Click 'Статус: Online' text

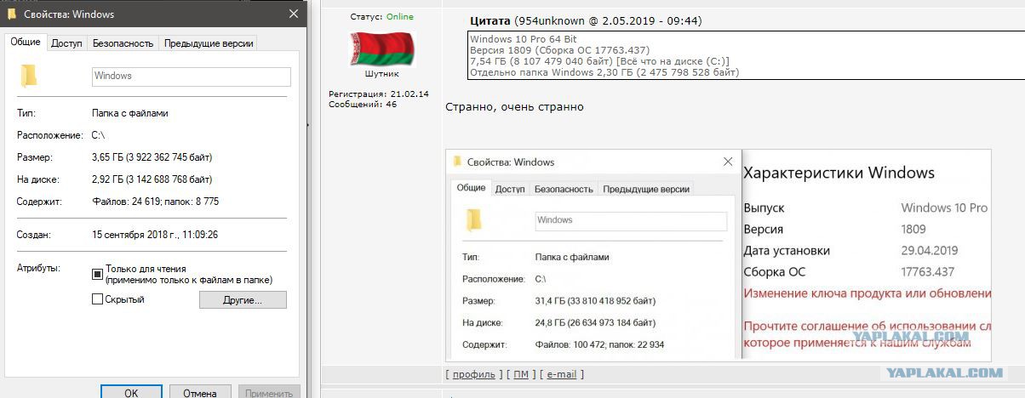click(x=382, y=17)
